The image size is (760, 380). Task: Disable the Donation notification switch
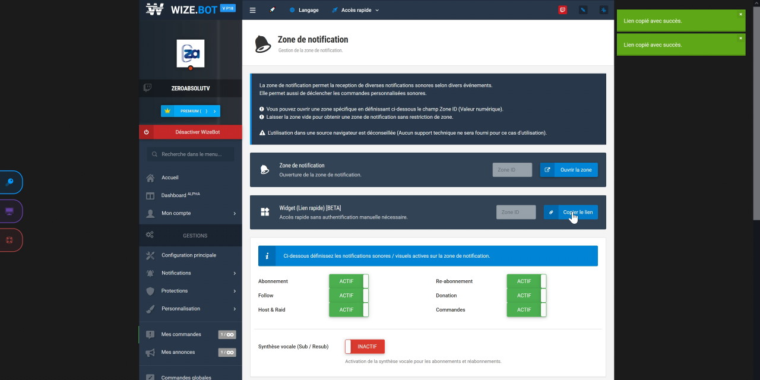[x=526, y=296]
